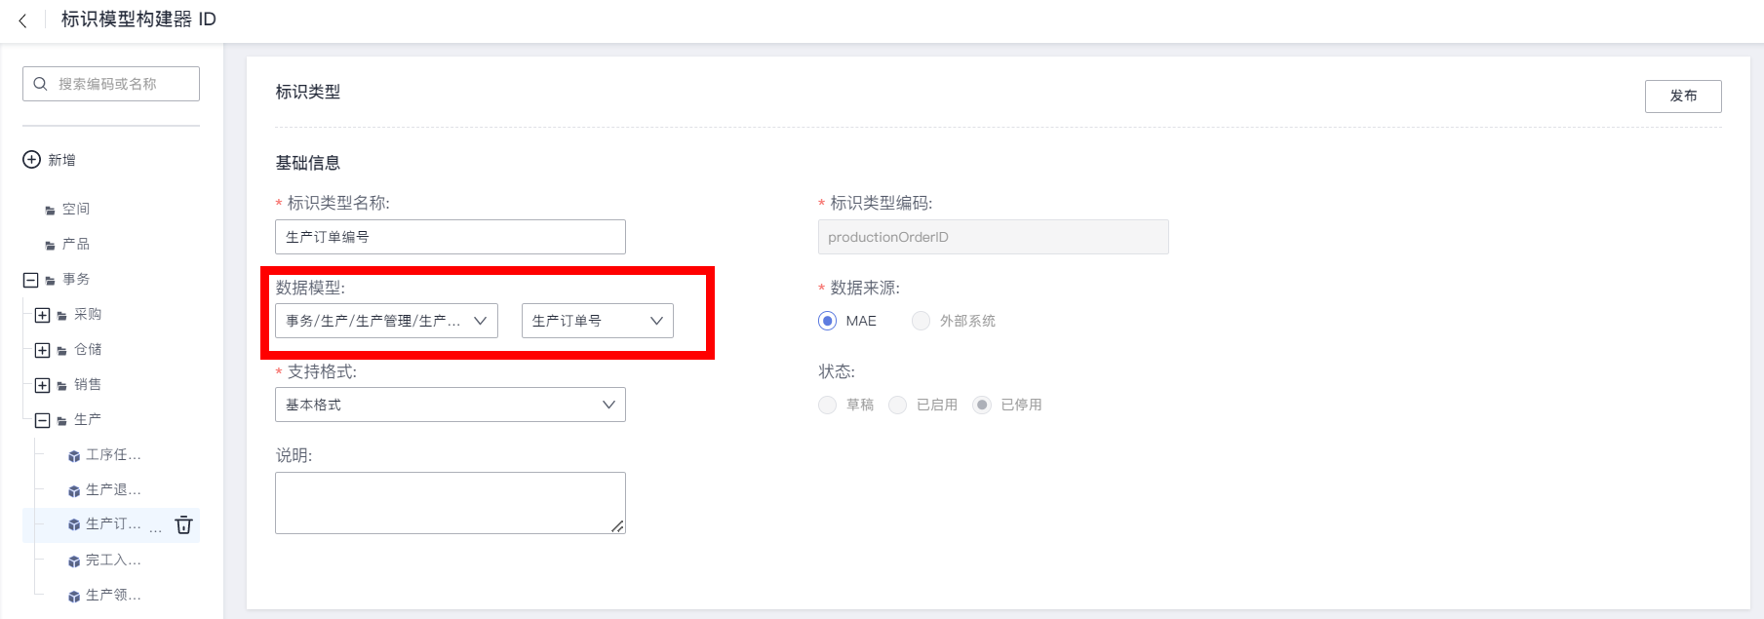Click the search magnifier icon
Viewport: 1764px width, 619px height.
pos(40,84)
